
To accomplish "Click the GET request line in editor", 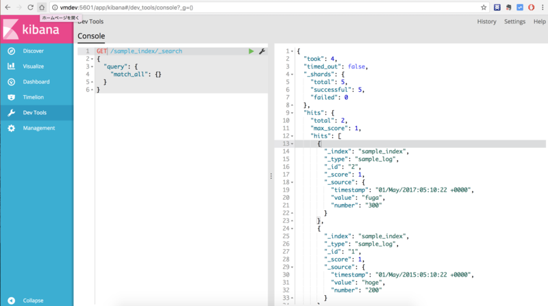I will [x=139, y=51].
